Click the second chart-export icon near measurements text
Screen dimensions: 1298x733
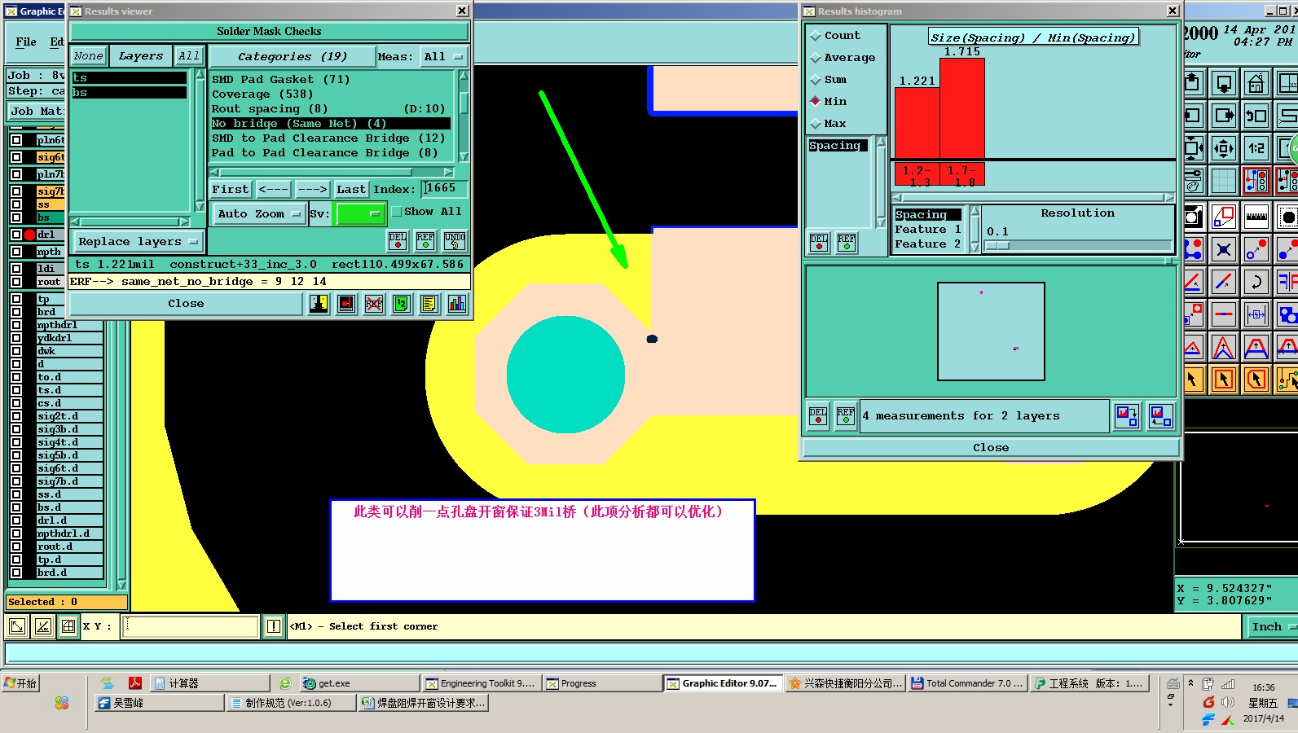click(x=1160, y=416)
